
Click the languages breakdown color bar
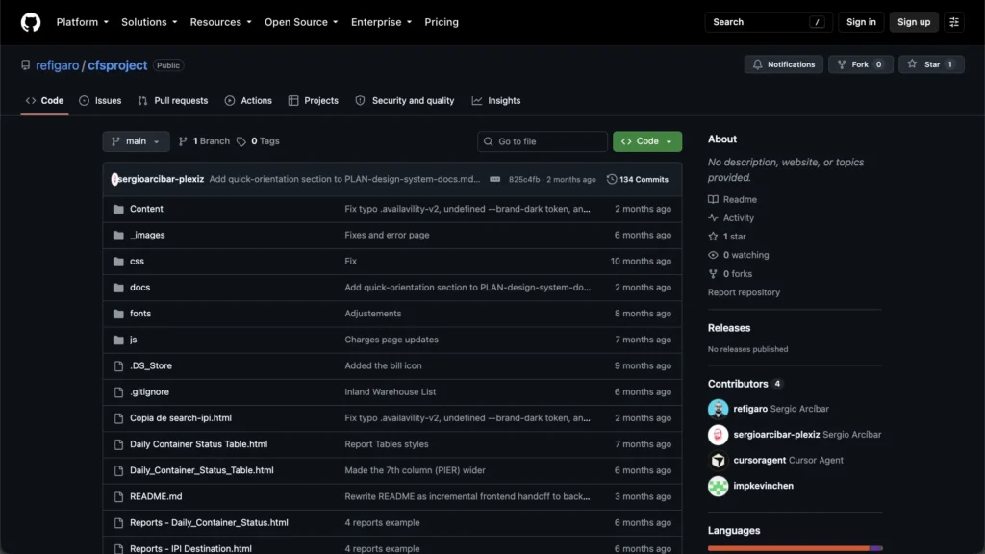[x=795, y=548]
